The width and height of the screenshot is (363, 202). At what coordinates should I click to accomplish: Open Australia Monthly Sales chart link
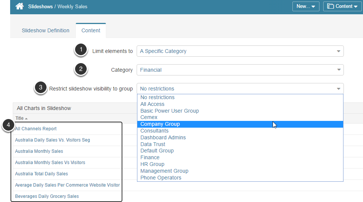(39, 151)
